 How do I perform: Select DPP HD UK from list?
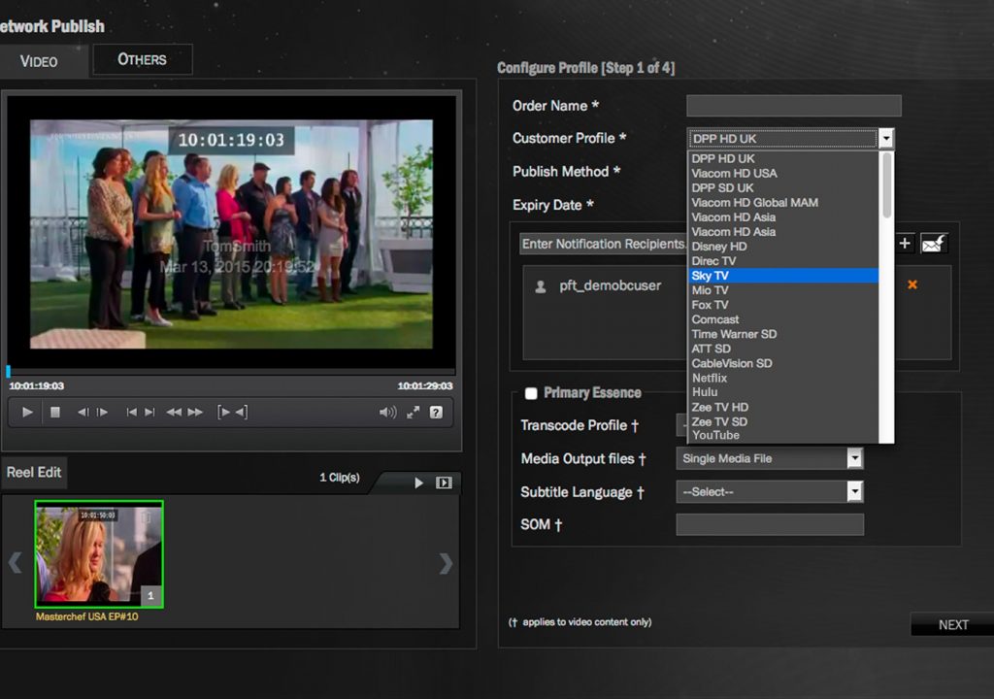click(x=783, y=158)
